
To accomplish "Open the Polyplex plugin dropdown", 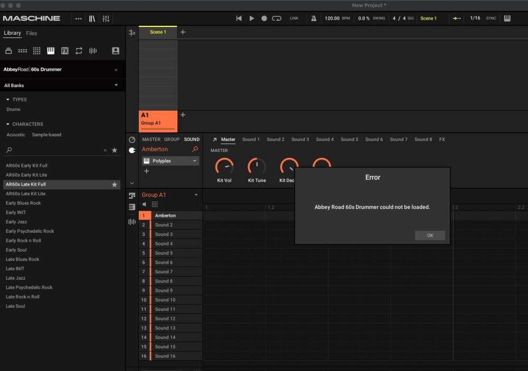I will [194, 161].
